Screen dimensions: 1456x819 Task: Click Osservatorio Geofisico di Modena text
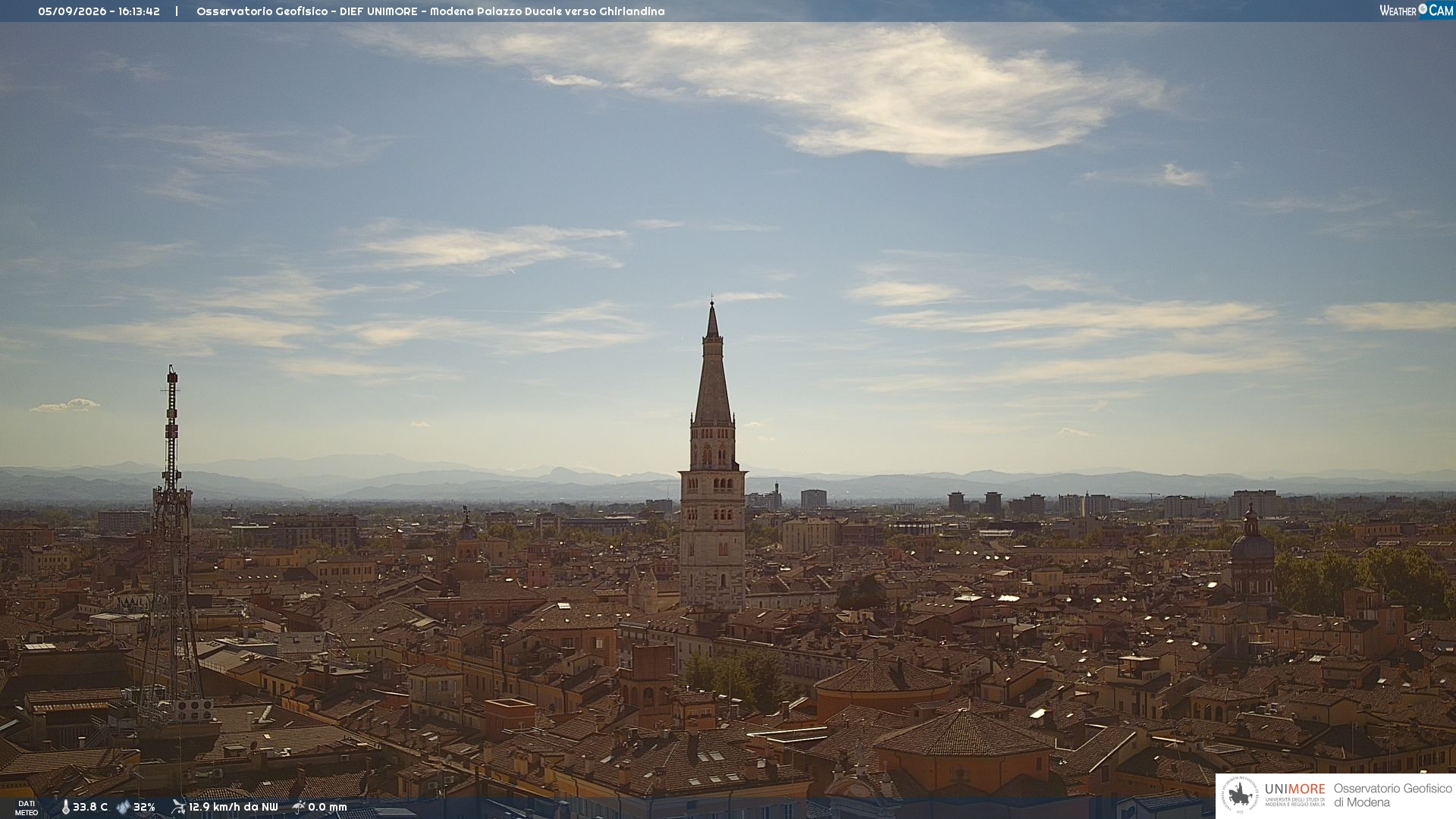point(1392,795)
